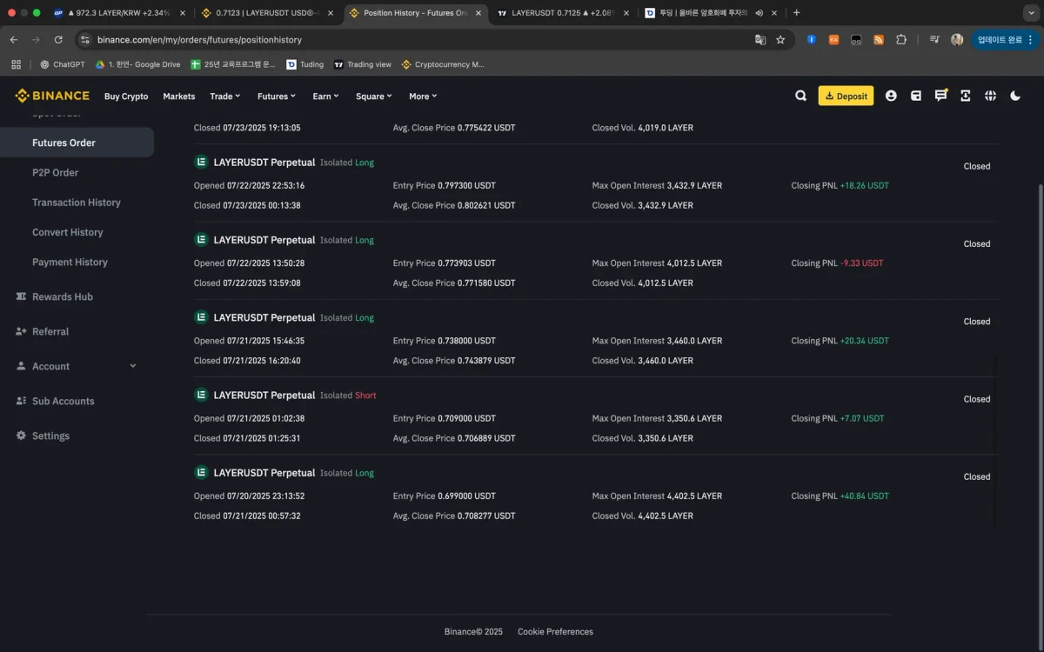
Task: Click the Rewards Hub sidebar icon
Action: tap(21, 296)
